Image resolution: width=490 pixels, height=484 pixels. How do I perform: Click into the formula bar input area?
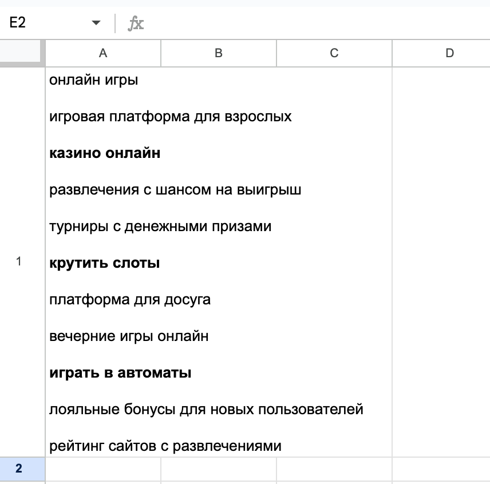click(x=319, y=23)
